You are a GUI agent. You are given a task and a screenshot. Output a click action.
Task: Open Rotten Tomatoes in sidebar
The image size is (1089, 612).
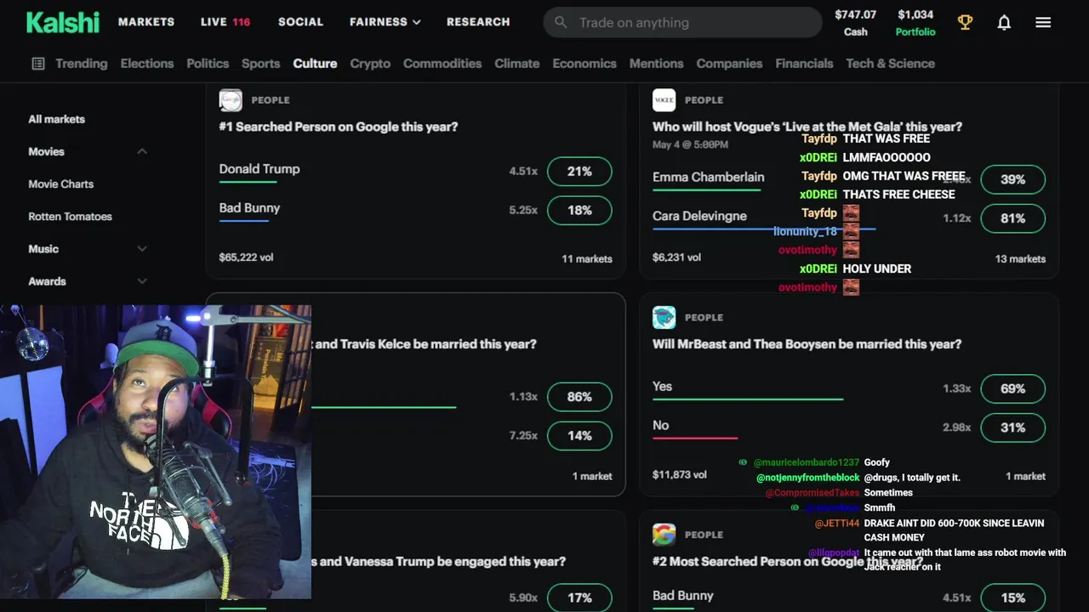[70, 216]
